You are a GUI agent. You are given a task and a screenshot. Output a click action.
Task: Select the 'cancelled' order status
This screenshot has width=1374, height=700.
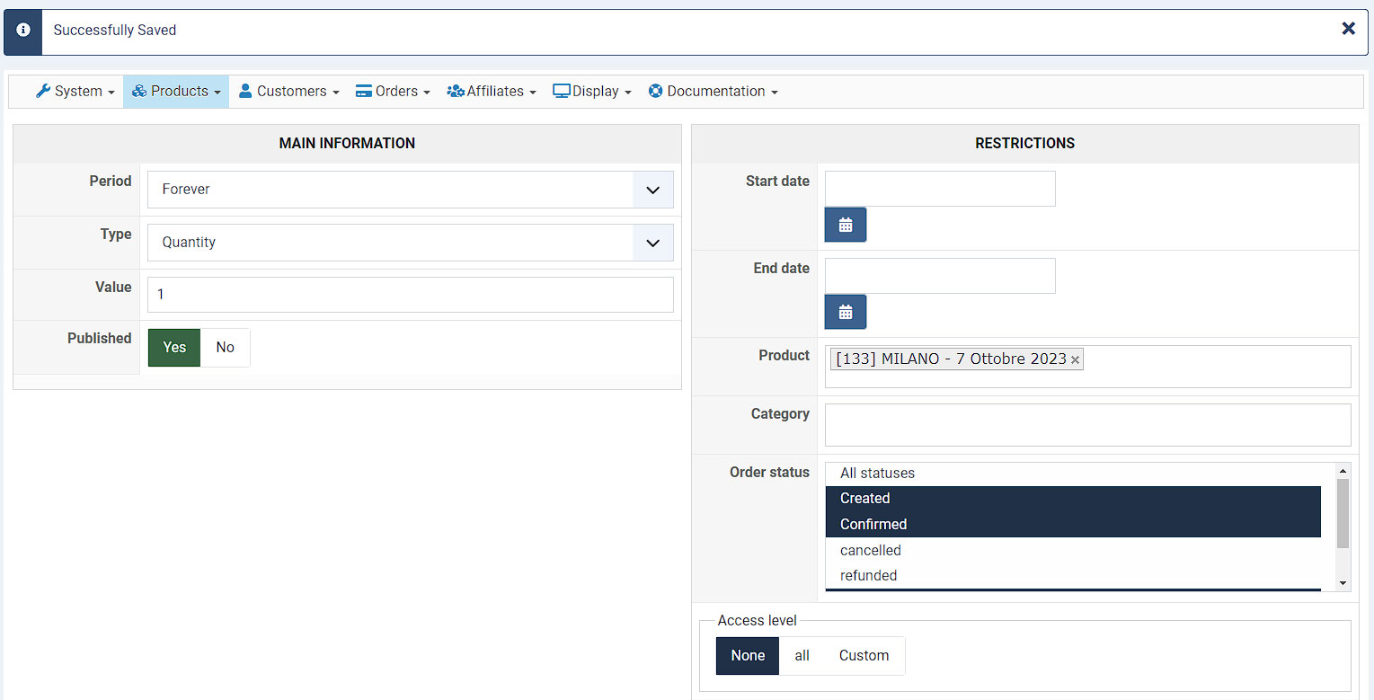point(870,550)
